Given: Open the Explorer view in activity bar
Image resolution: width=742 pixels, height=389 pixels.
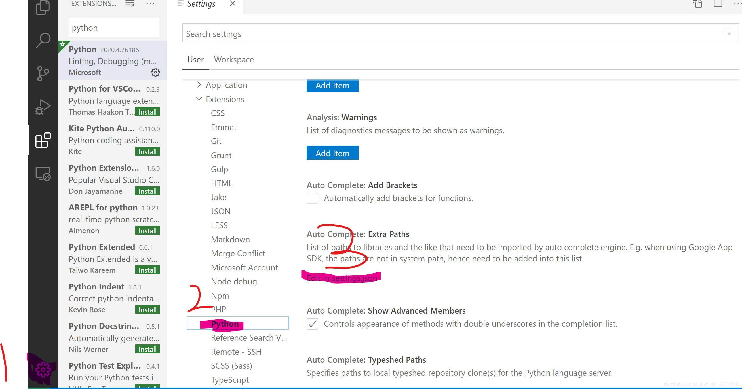Looking at the screenshot, I should pos(43,7).
